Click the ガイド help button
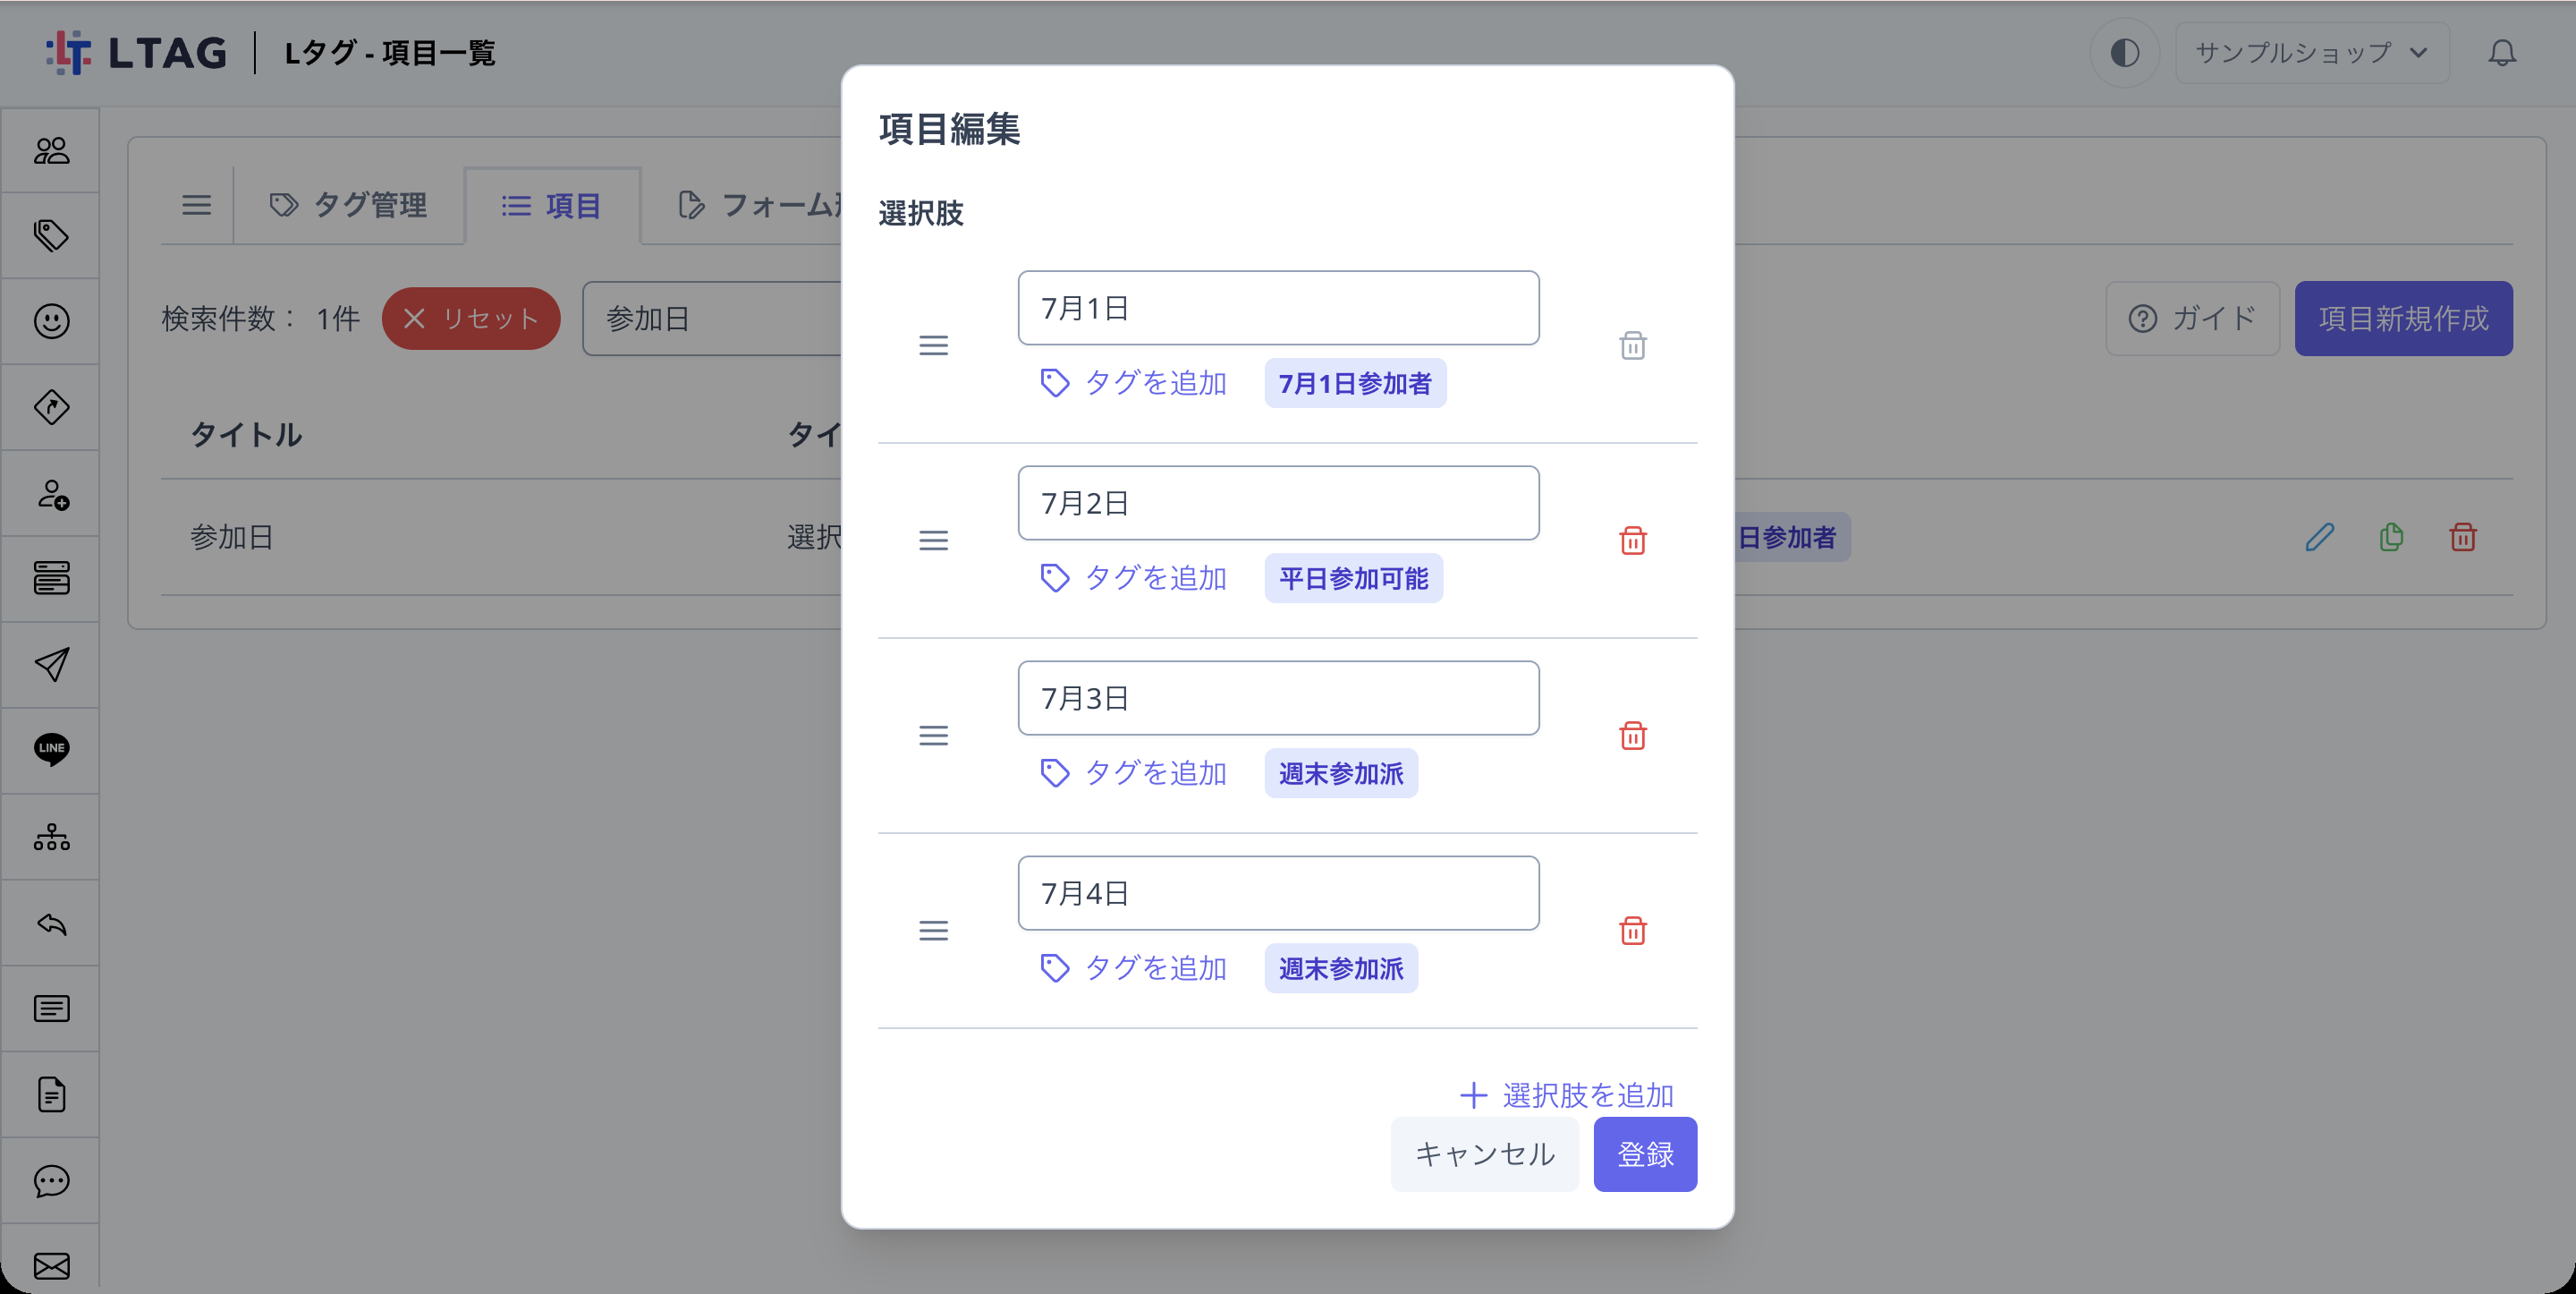Image resolution: width=2576 pixels, height=1294 pixels. pyautogui.click(x=2193, y=319)
